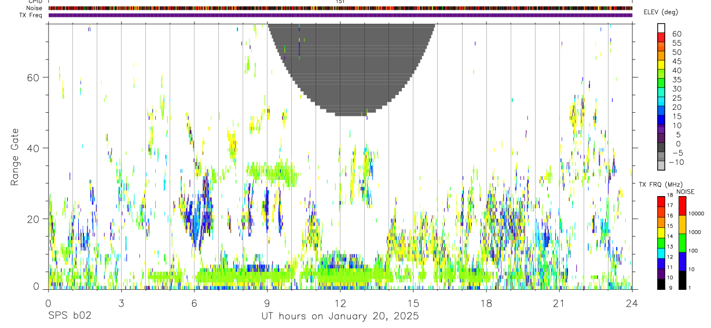Viewport: 711px width, 328px height.
Task: Click the orange 1000–10000 NOISE colorbar segment
Action: pos(681,224)
